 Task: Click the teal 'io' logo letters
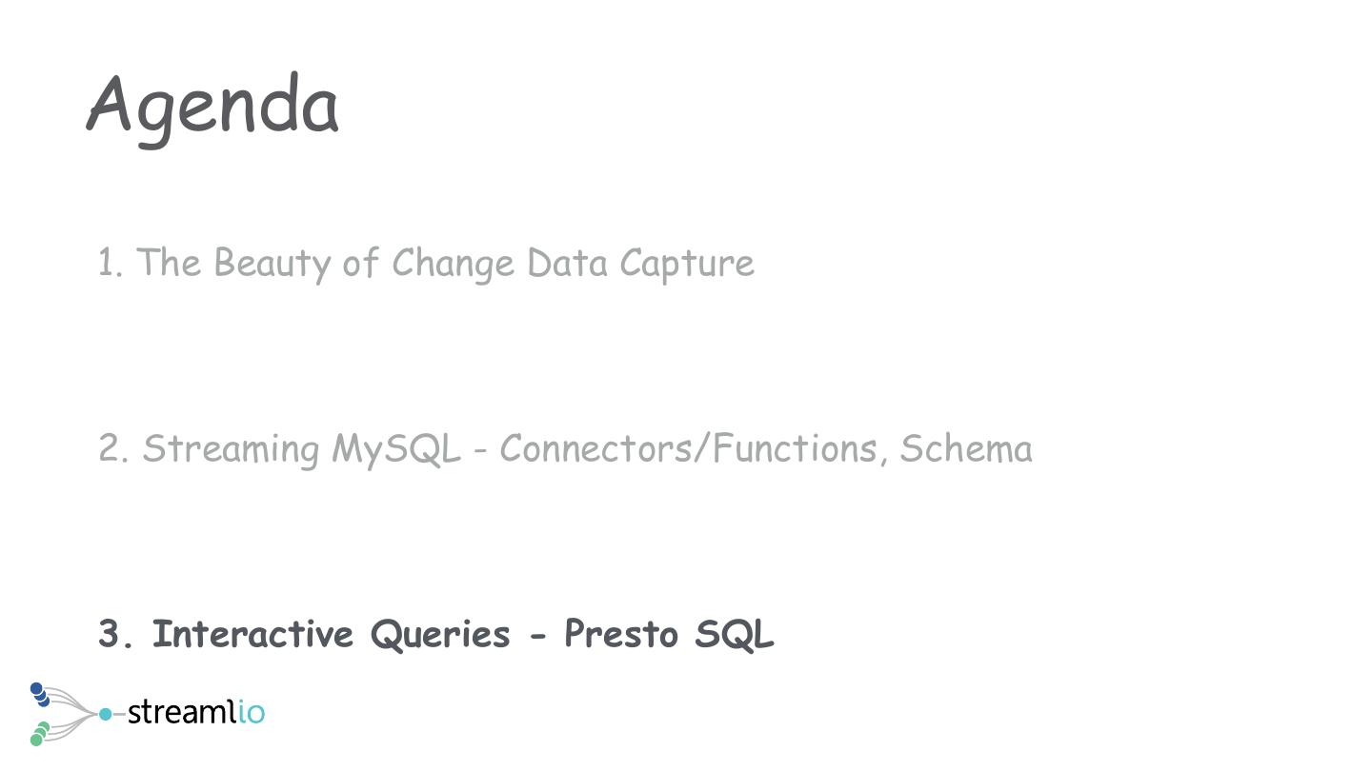[x=252, y=712]
